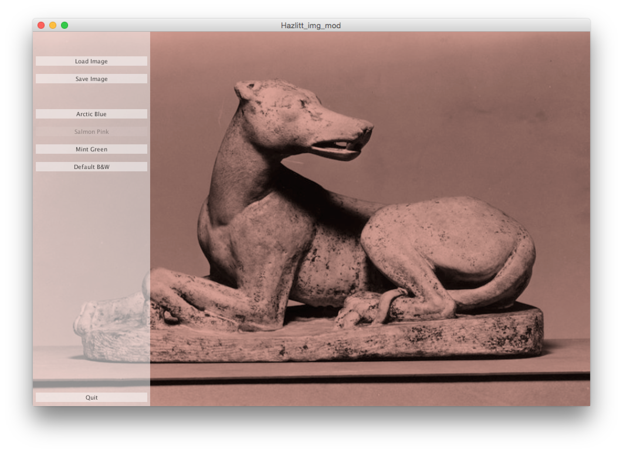Apply the Arctic Blue tint

[91, 114]
